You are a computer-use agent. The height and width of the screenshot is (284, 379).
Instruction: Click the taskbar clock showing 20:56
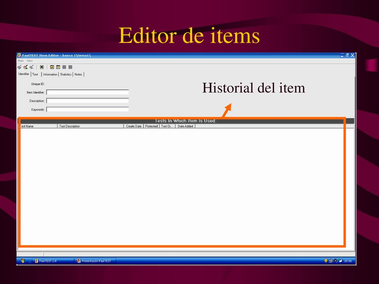coord(348,261)
